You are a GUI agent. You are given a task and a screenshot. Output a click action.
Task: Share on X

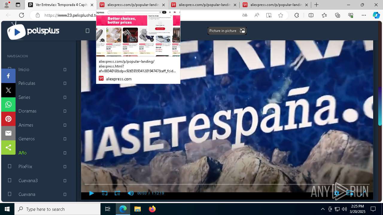(8, 90)
